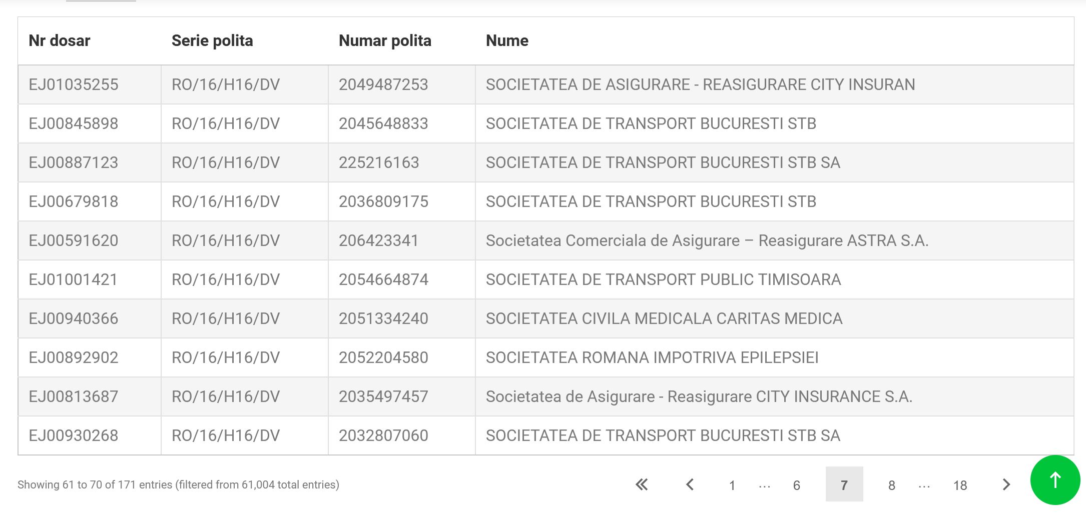
Task: Go to the first page of results
Action: point(642,484)
